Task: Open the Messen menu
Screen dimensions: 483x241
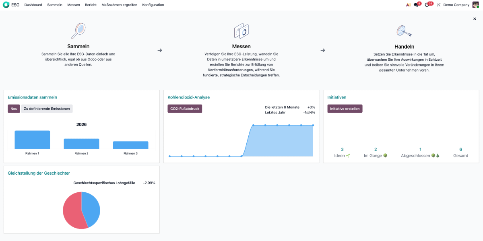Action: point(74,5)
